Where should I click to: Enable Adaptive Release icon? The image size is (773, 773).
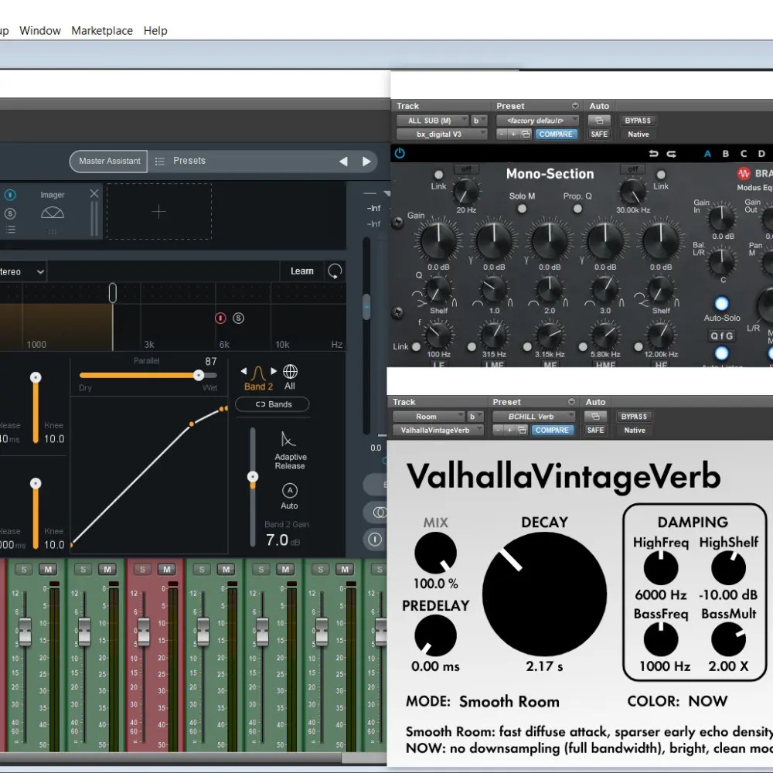[288, 439]
